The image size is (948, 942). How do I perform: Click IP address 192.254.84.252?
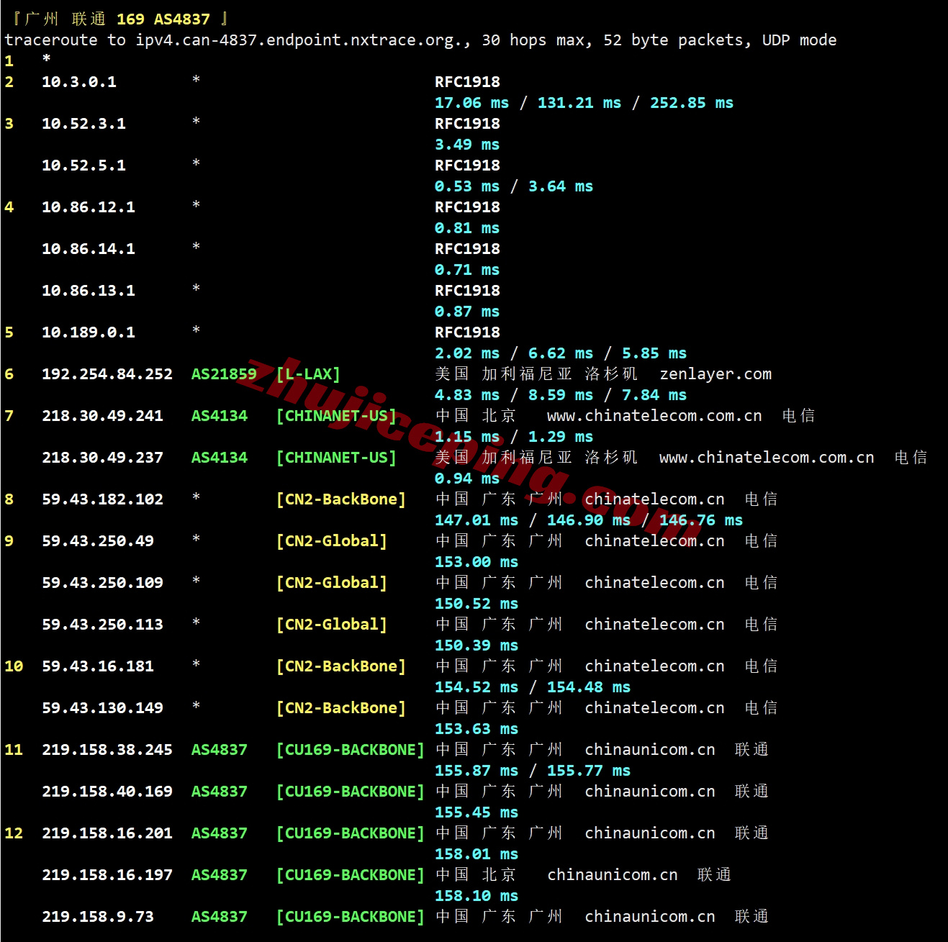(107, 374)
